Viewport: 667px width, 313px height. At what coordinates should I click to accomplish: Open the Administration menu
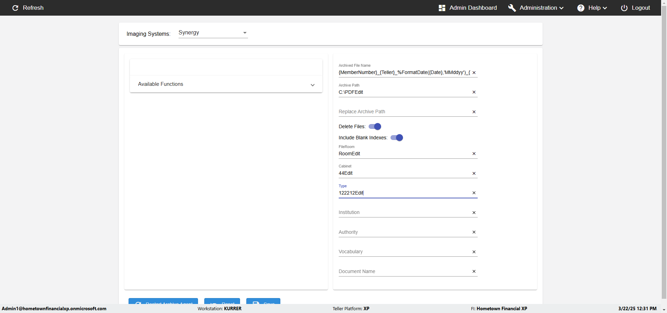pos(536,8)
